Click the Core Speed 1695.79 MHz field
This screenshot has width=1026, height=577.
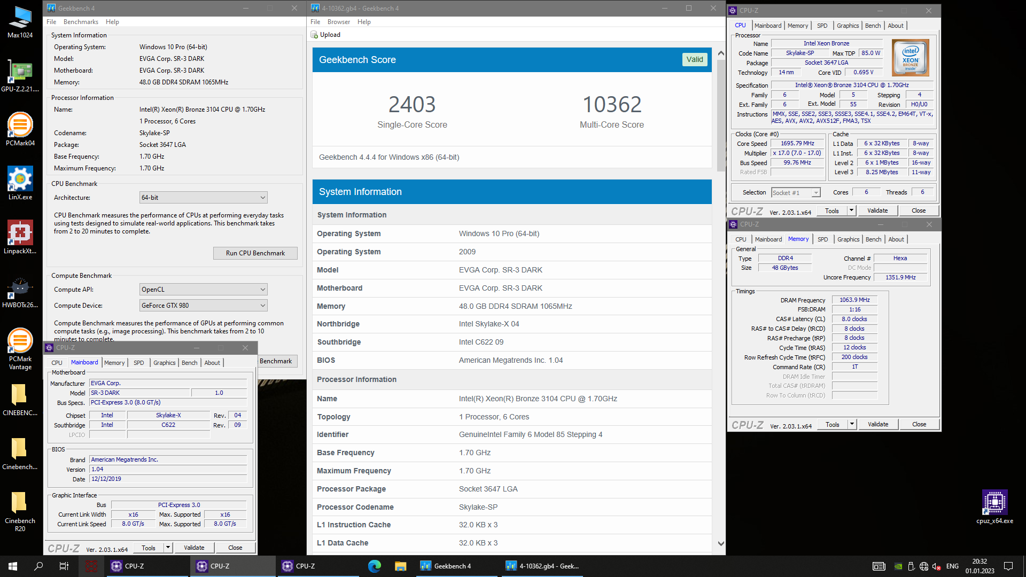[x=797, y=144]
